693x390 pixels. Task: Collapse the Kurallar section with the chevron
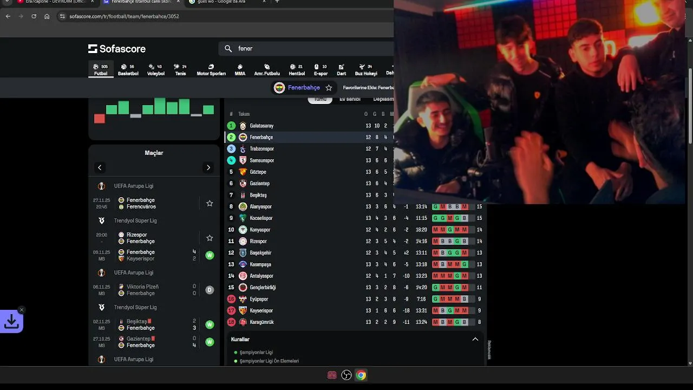(475, 339)
